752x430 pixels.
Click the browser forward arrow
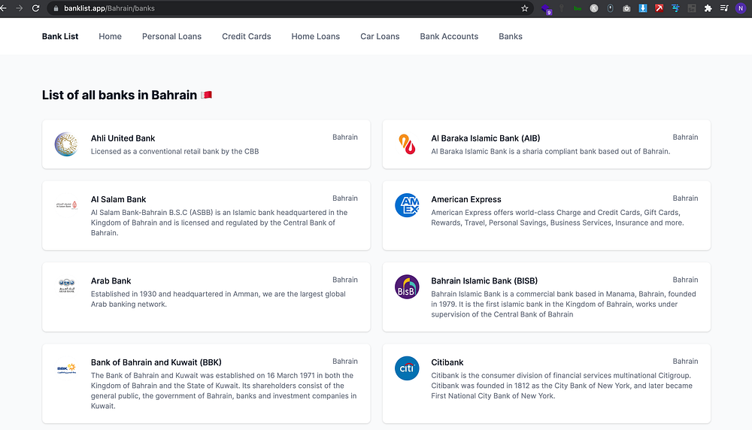(20, 8)
